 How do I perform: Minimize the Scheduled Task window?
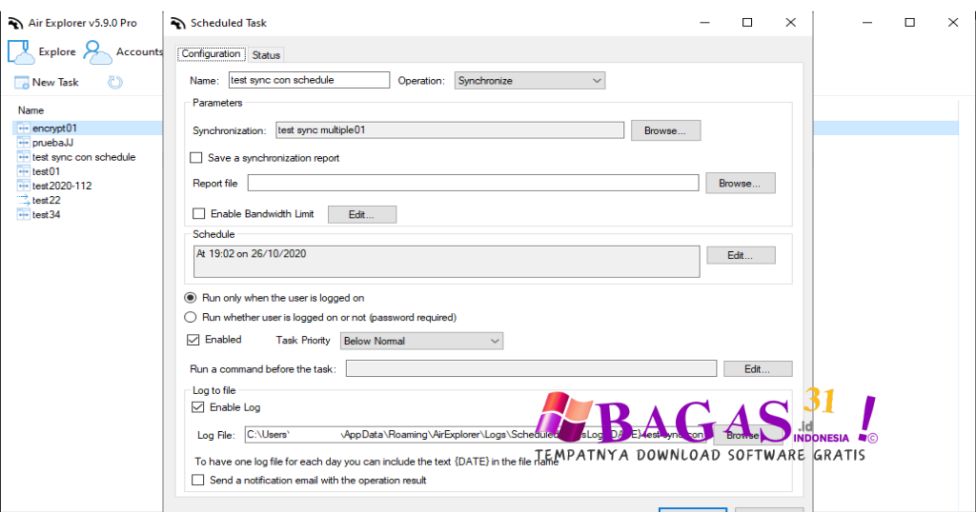[x=704, y=23]
